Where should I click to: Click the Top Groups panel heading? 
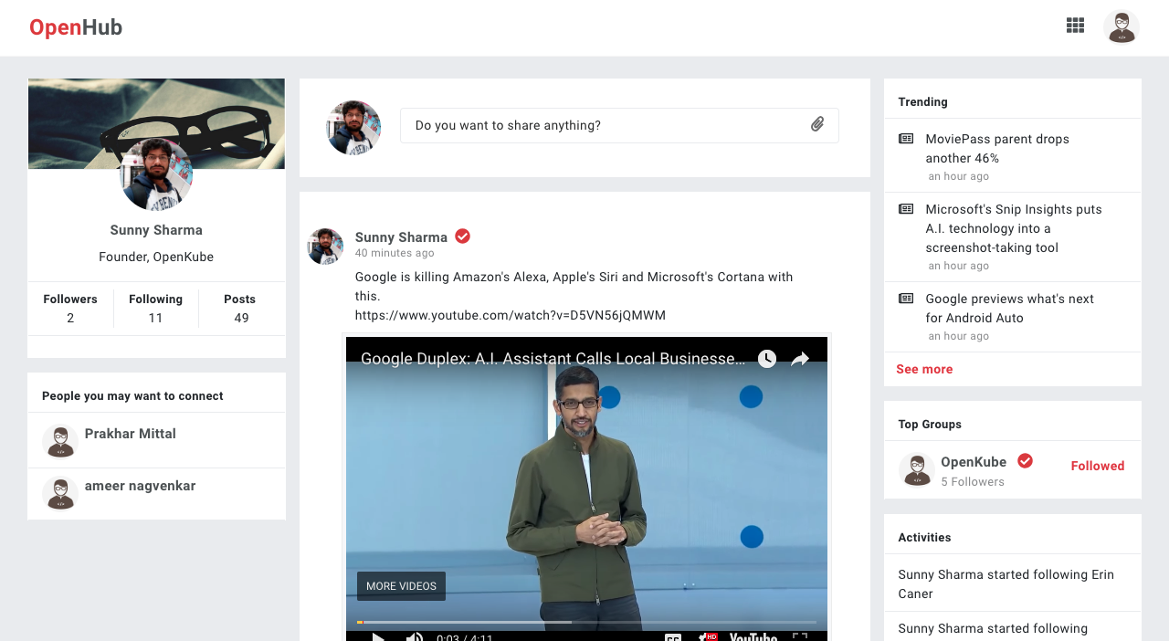tap(930, 424)
